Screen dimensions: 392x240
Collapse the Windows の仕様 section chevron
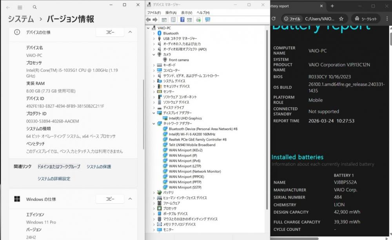(x=130, y=199)
